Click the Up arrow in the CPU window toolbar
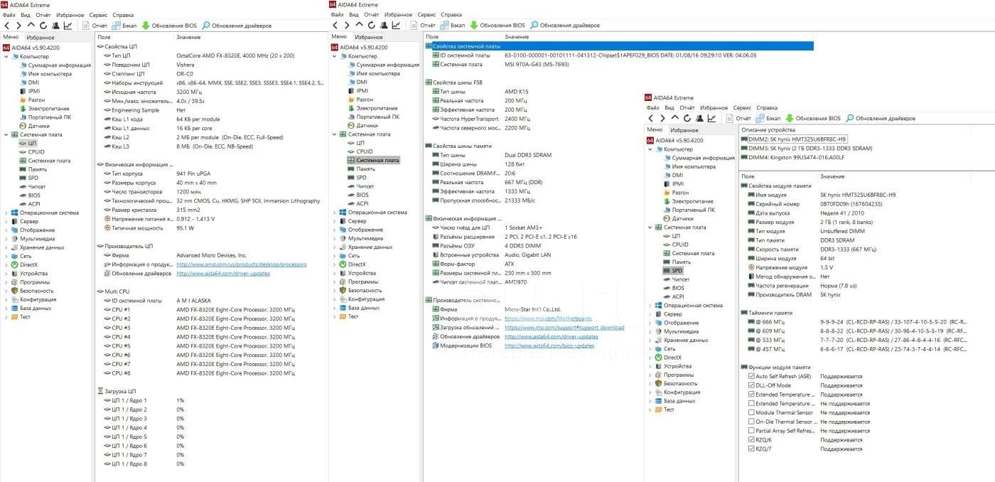 31,26
